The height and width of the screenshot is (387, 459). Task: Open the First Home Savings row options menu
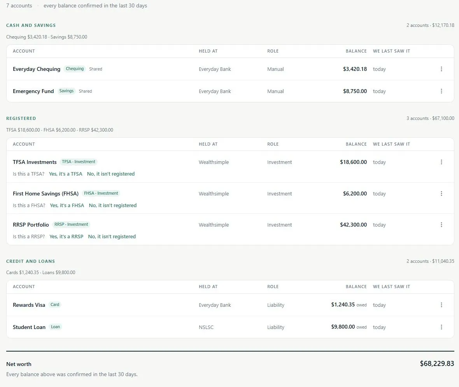coord(441,193)
